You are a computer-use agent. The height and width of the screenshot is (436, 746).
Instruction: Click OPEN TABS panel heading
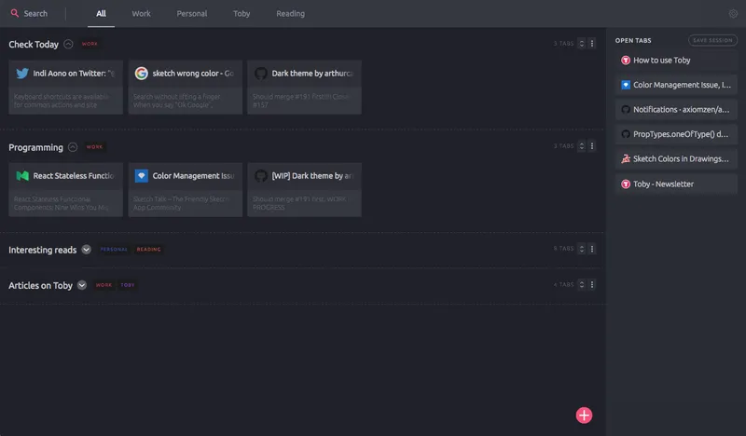(633, 40)
